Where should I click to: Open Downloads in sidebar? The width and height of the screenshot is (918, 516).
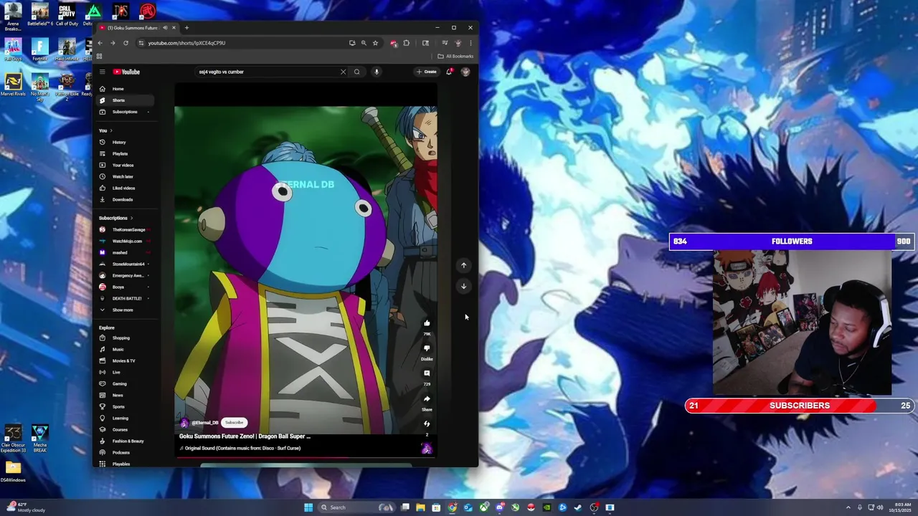[126, 199]
